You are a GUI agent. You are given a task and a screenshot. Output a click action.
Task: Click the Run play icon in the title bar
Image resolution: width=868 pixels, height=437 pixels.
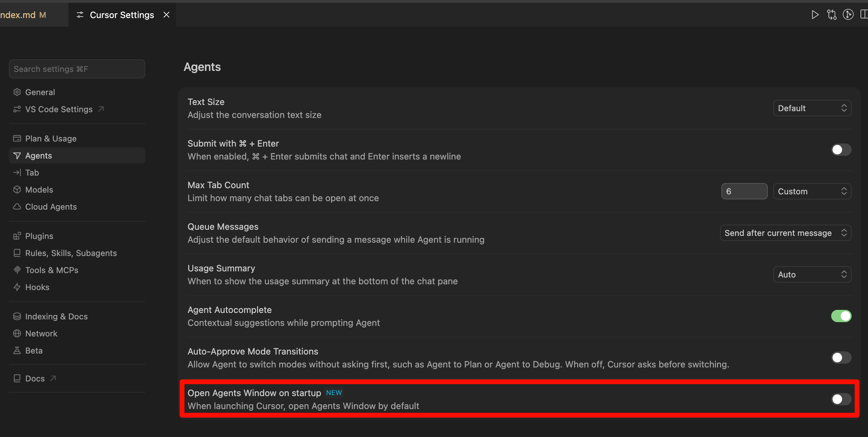point(815,15)
